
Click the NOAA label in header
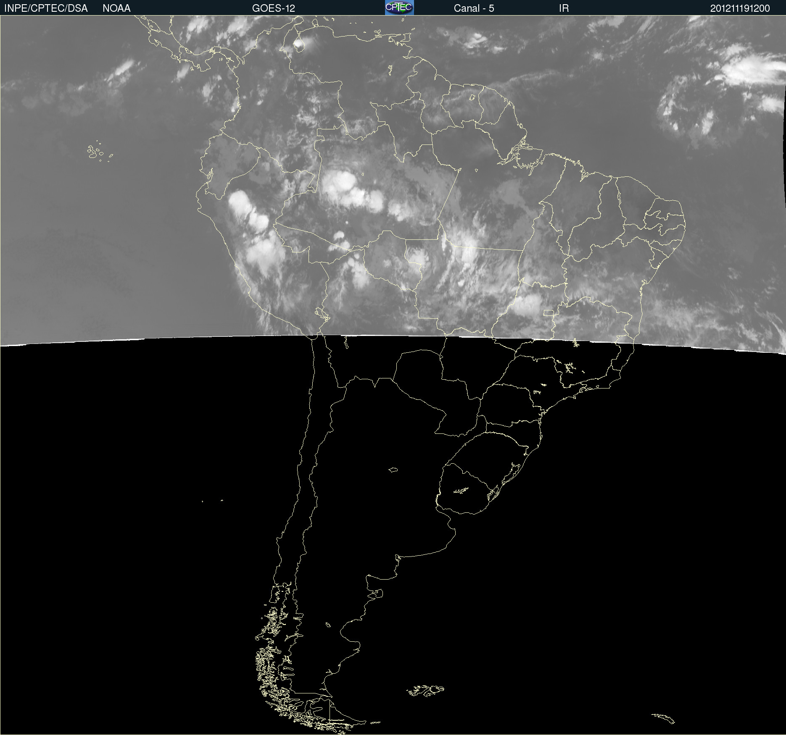(x=116, y=8)
